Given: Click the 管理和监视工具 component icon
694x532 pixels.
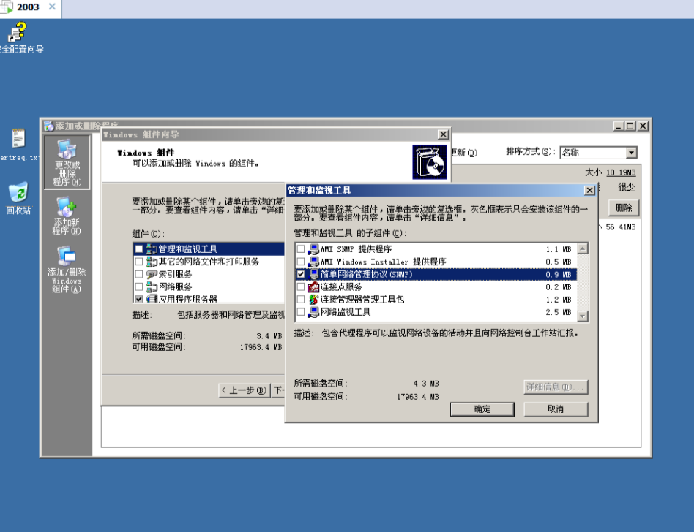Looking at the screenshot, I should tap(152, 249).
